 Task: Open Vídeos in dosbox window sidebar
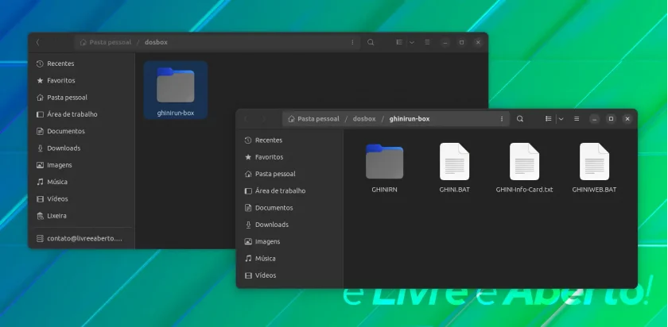81,199
